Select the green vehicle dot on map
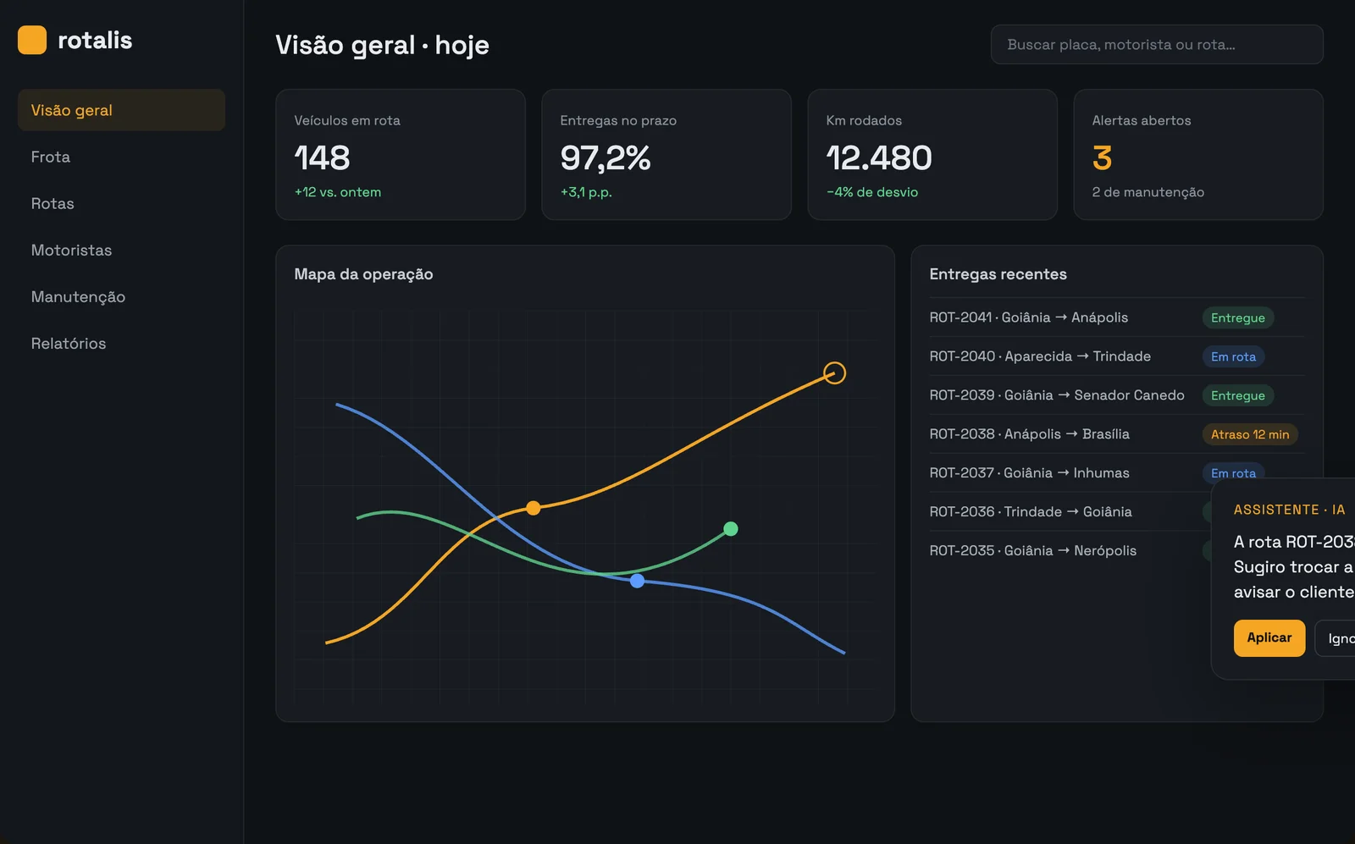Image resolution: width=1355 pixels, height=844 pixels. click(x=731, y=529)
